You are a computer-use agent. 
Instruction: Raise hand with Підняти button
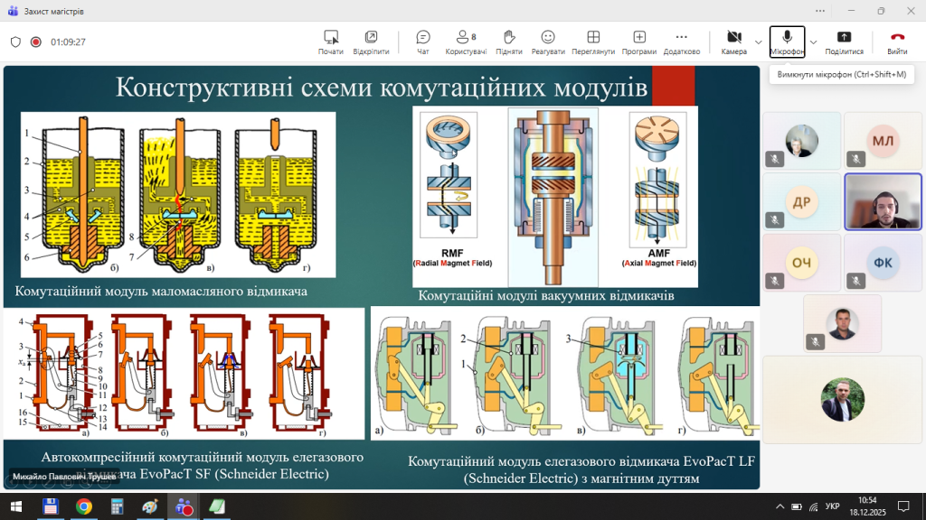[x=509, y=42]
